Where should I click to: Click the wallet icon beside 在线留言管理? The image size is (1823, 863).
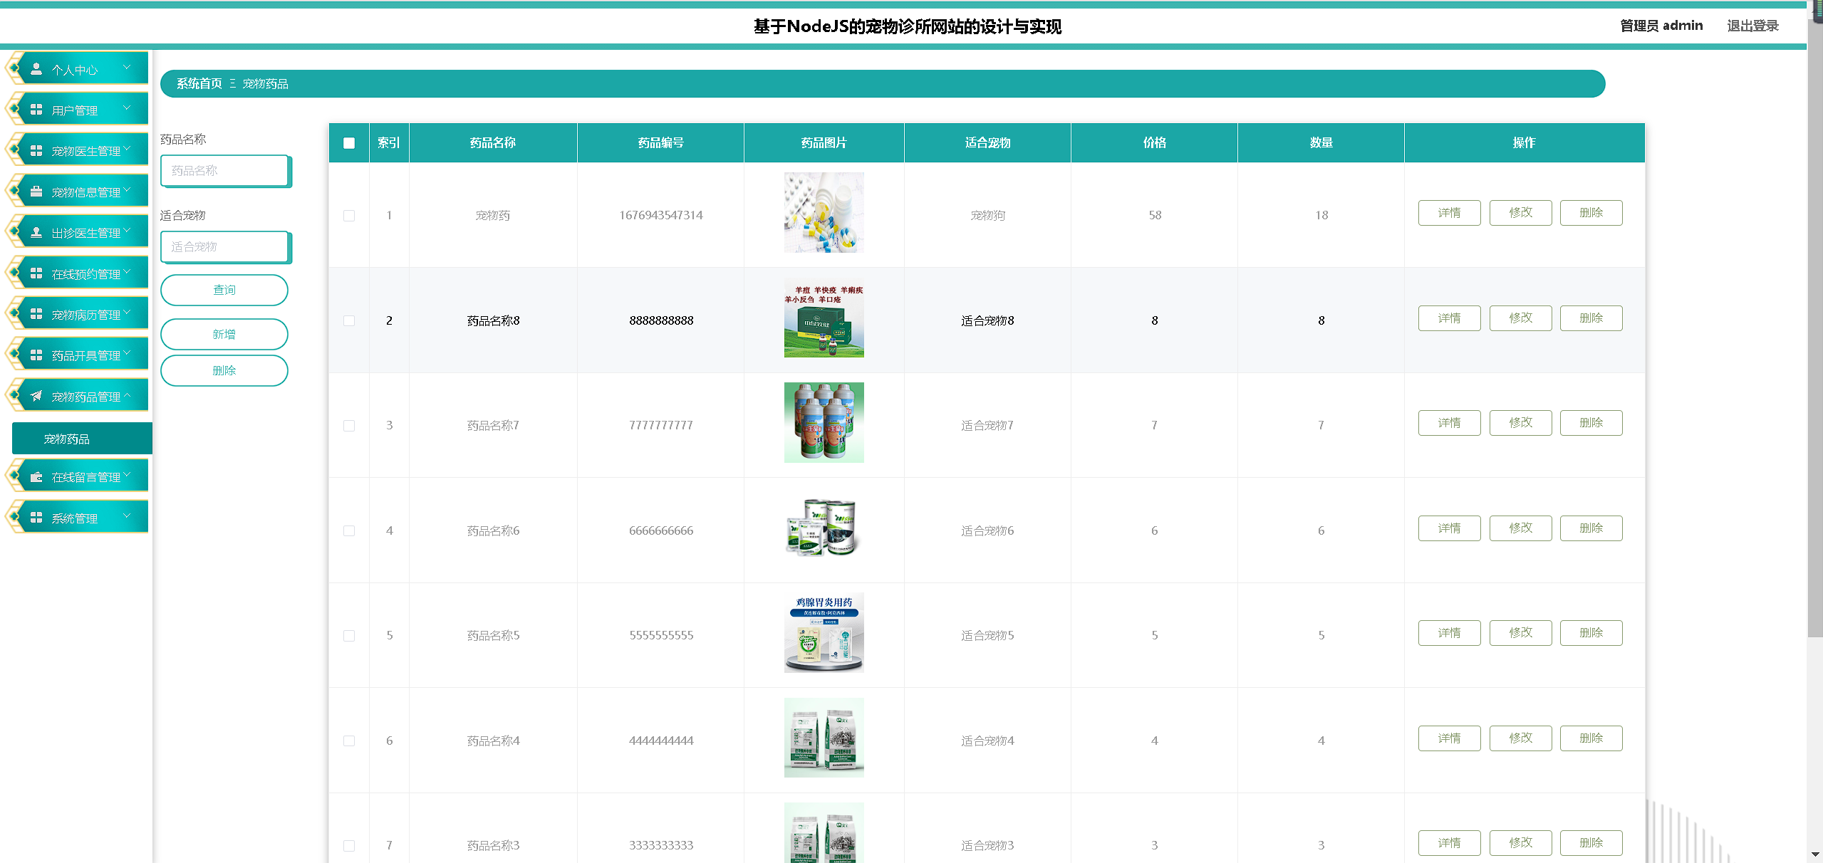point(36,477)
